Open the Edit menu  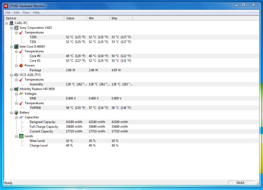coord(17,13)
